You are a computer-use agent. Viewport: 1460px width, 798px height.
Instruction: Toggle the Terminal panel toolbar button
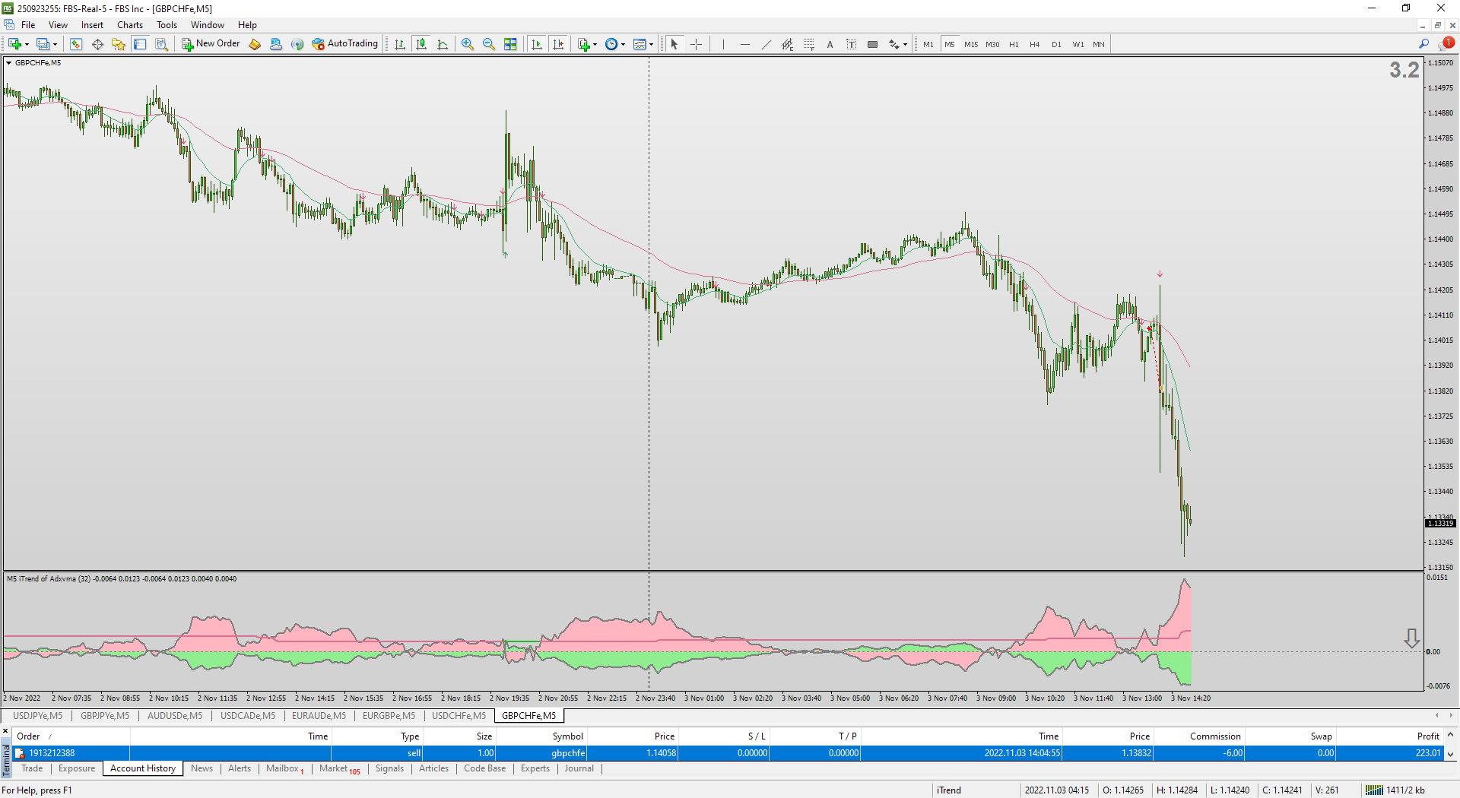pyautogui.click(x=140, y=44)
